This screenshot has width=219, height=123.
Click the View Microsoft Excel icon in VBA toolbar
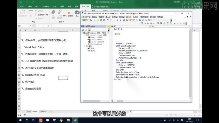click(83, 20)
